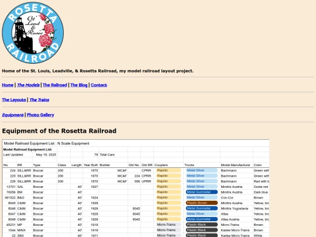Click Metal Gunmetal tag in row 70056
The image size is (316, 237).
(x=202, y=192)
